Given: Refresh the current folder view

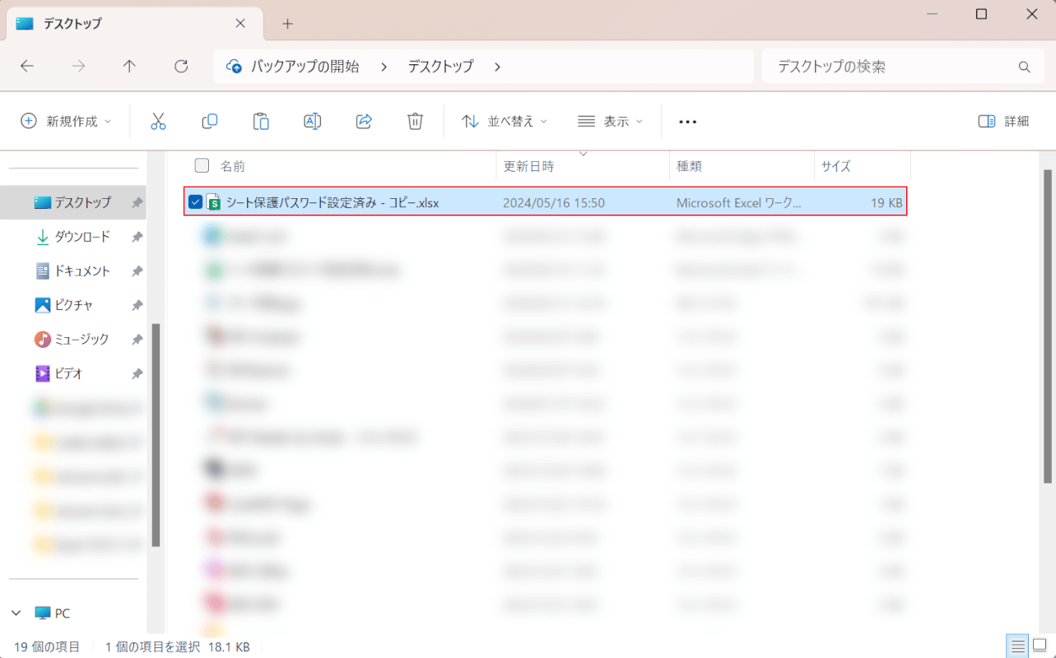Looking at the screenshot, I should 182,67.
